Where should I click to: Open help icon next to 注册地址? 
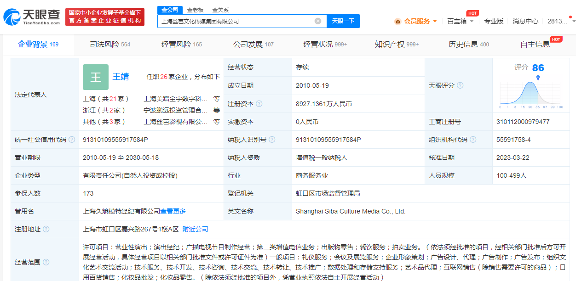(x=46, y=229)
